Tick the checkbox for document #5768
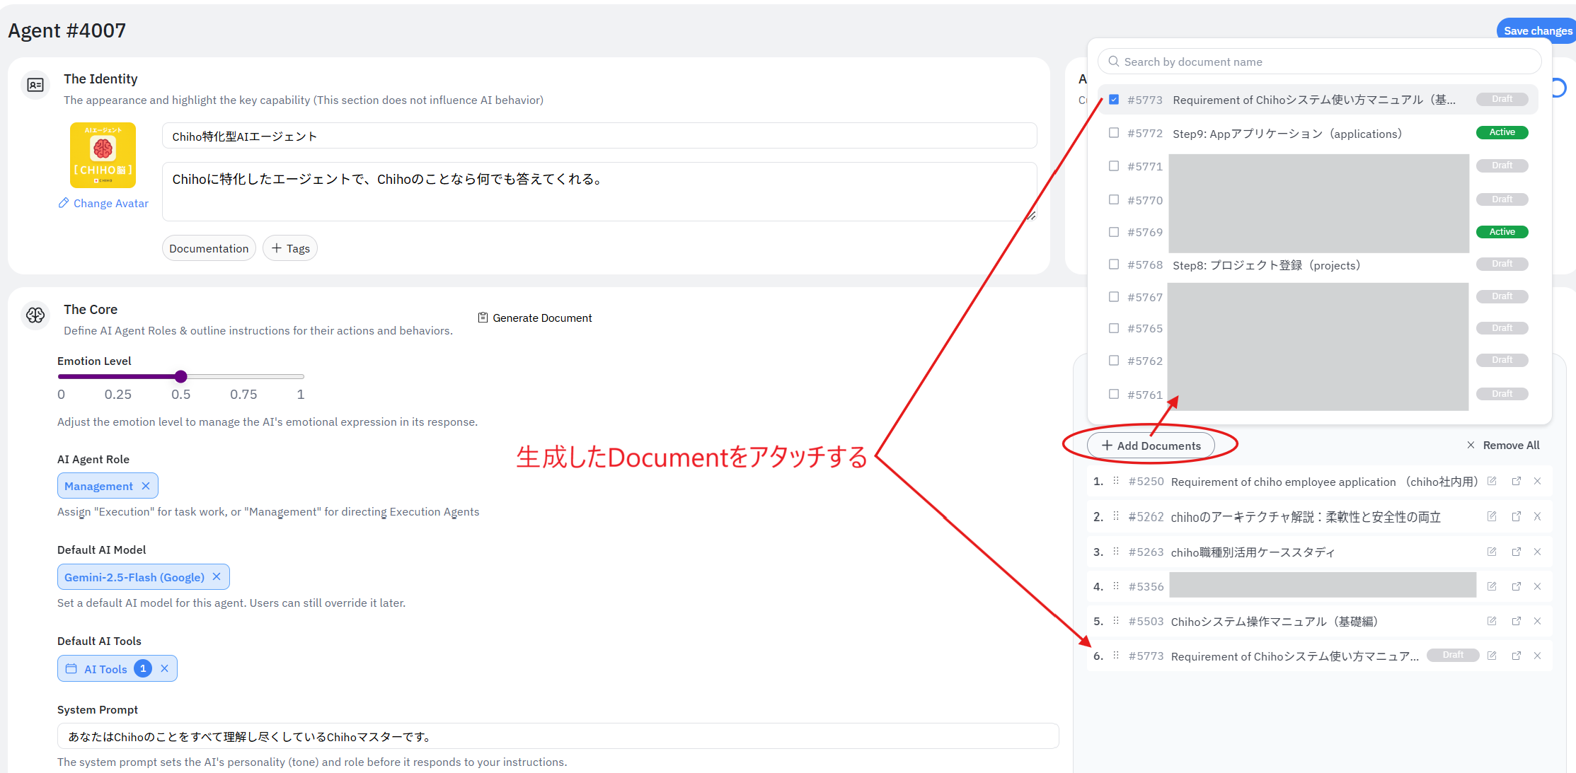Image resolution: width=1576 pixels, height=773 pixels. tap(1114, 265)
